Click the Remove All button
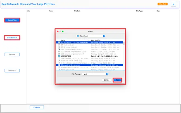Image resolution: width=181 pixels, height=113 pixels. coord(12,71)
